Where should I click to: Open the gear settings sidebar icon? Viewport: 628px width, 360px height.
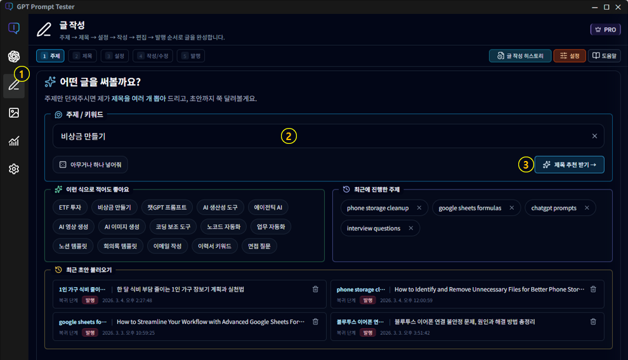[x=13, y=169]
